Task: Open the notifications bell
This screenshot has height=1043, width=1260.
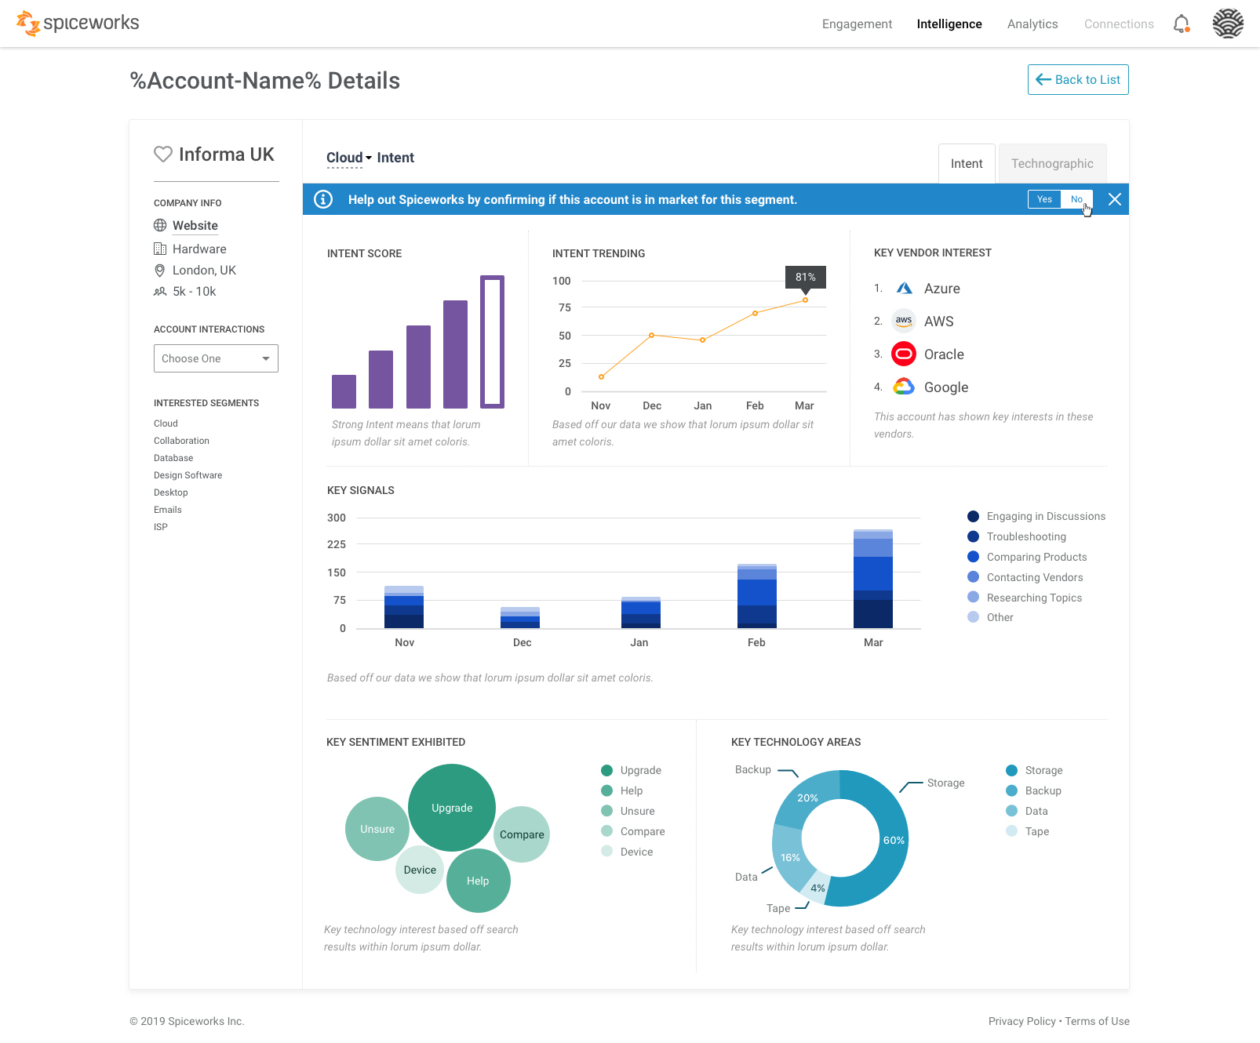Action: pyautogui.click(x=1182, y=24)
